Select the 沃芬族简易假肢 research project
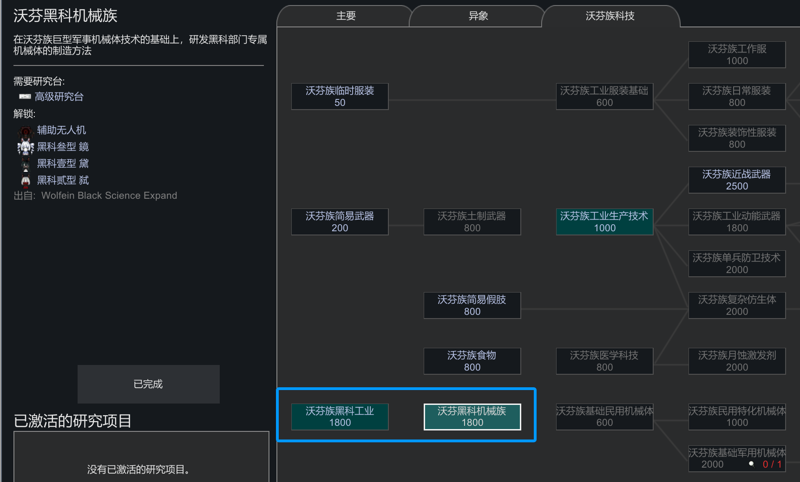This screenshot has width=800, height=482. (x=472, y=305)
